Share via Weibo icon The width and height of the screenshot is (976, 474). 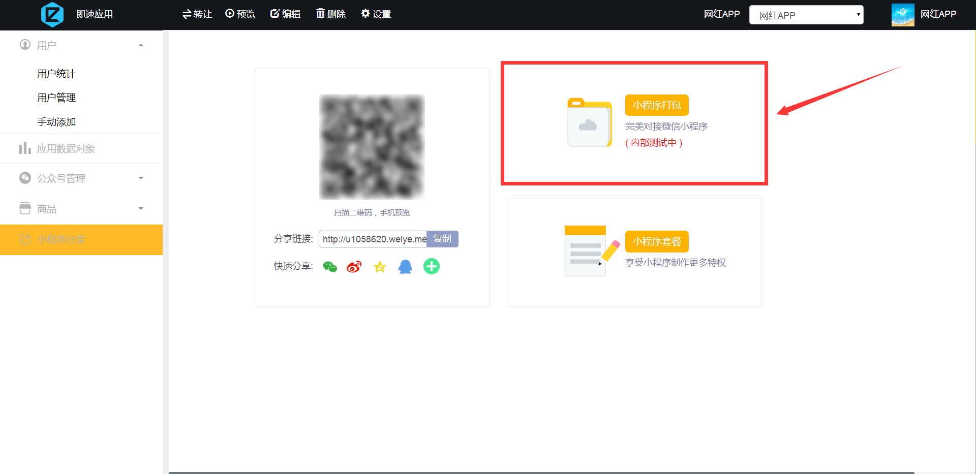click(354, 267)
